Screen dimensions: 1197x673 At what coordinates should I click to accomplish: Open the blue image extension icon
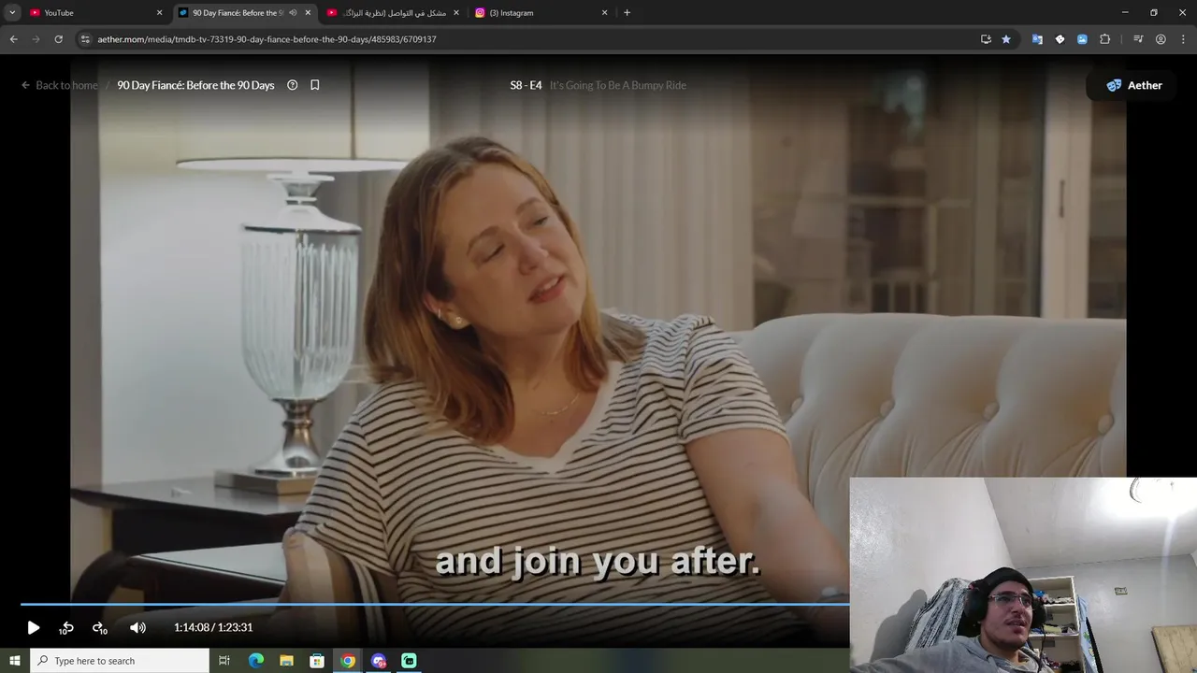click(x=1082, y=39)
